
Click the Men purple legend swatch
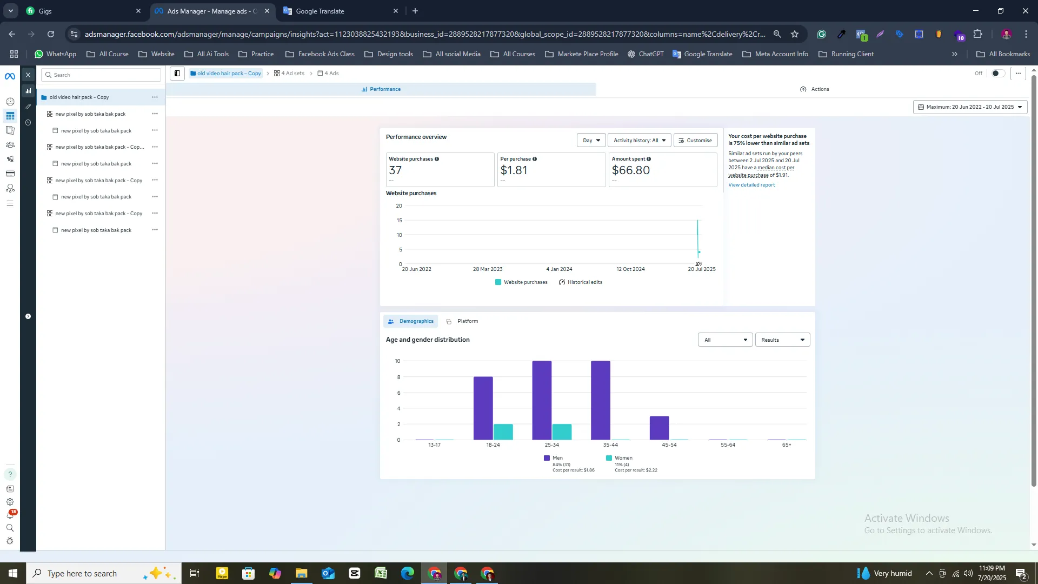coord(547,458)
